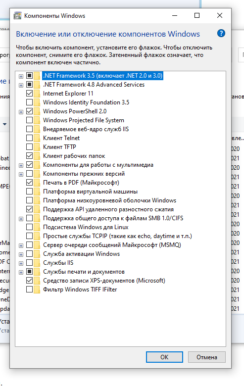Minimize the Компоненты Windows dialog

(175, 15)
